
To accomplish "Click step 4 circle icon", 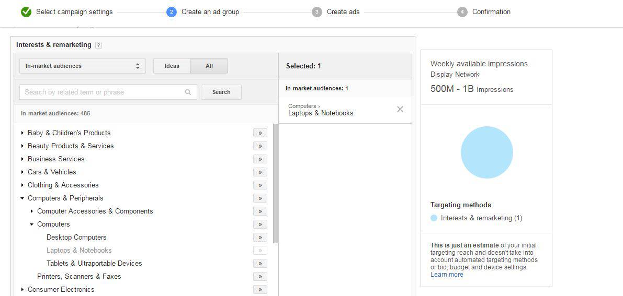I will point(462,12).
